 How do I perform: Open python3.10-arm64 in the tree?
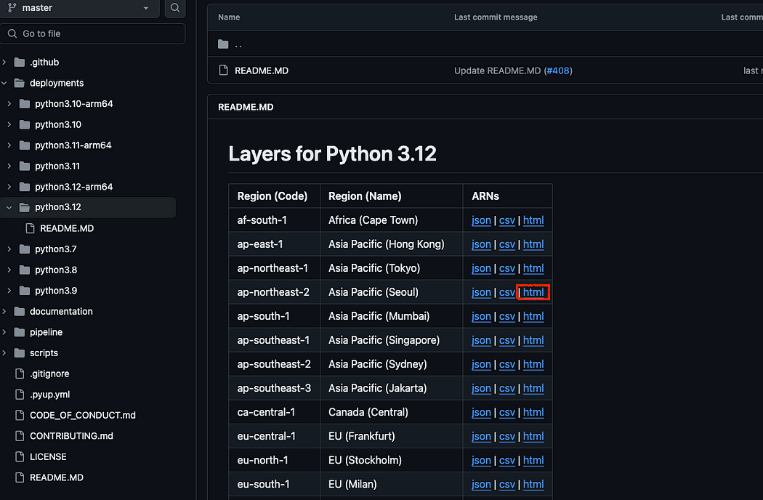(74, 104)
